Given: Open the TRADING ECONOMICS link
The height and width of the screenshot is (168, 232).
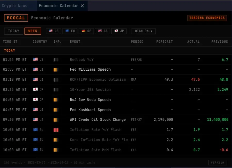Looking at the screenshot, I should (207, 18).
